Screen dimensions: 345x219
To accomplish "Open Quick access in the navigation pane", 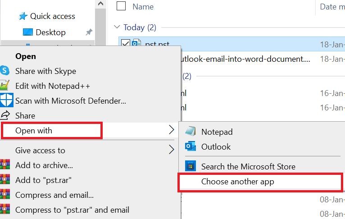I will pyautogui.click(x=53, y=16).
